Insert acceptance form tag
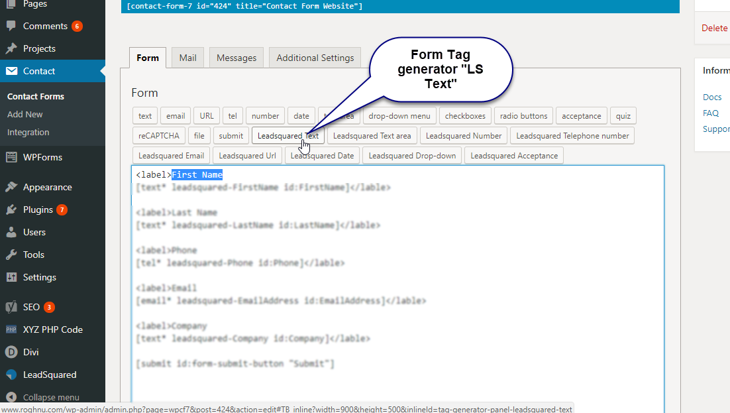Screen dimensions: 730x413 click(582, 116)
